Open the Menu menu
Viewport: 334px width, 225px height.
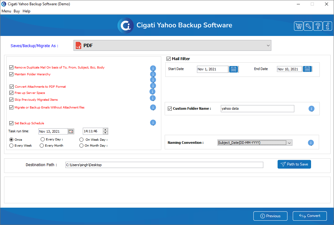coord(7,11)
